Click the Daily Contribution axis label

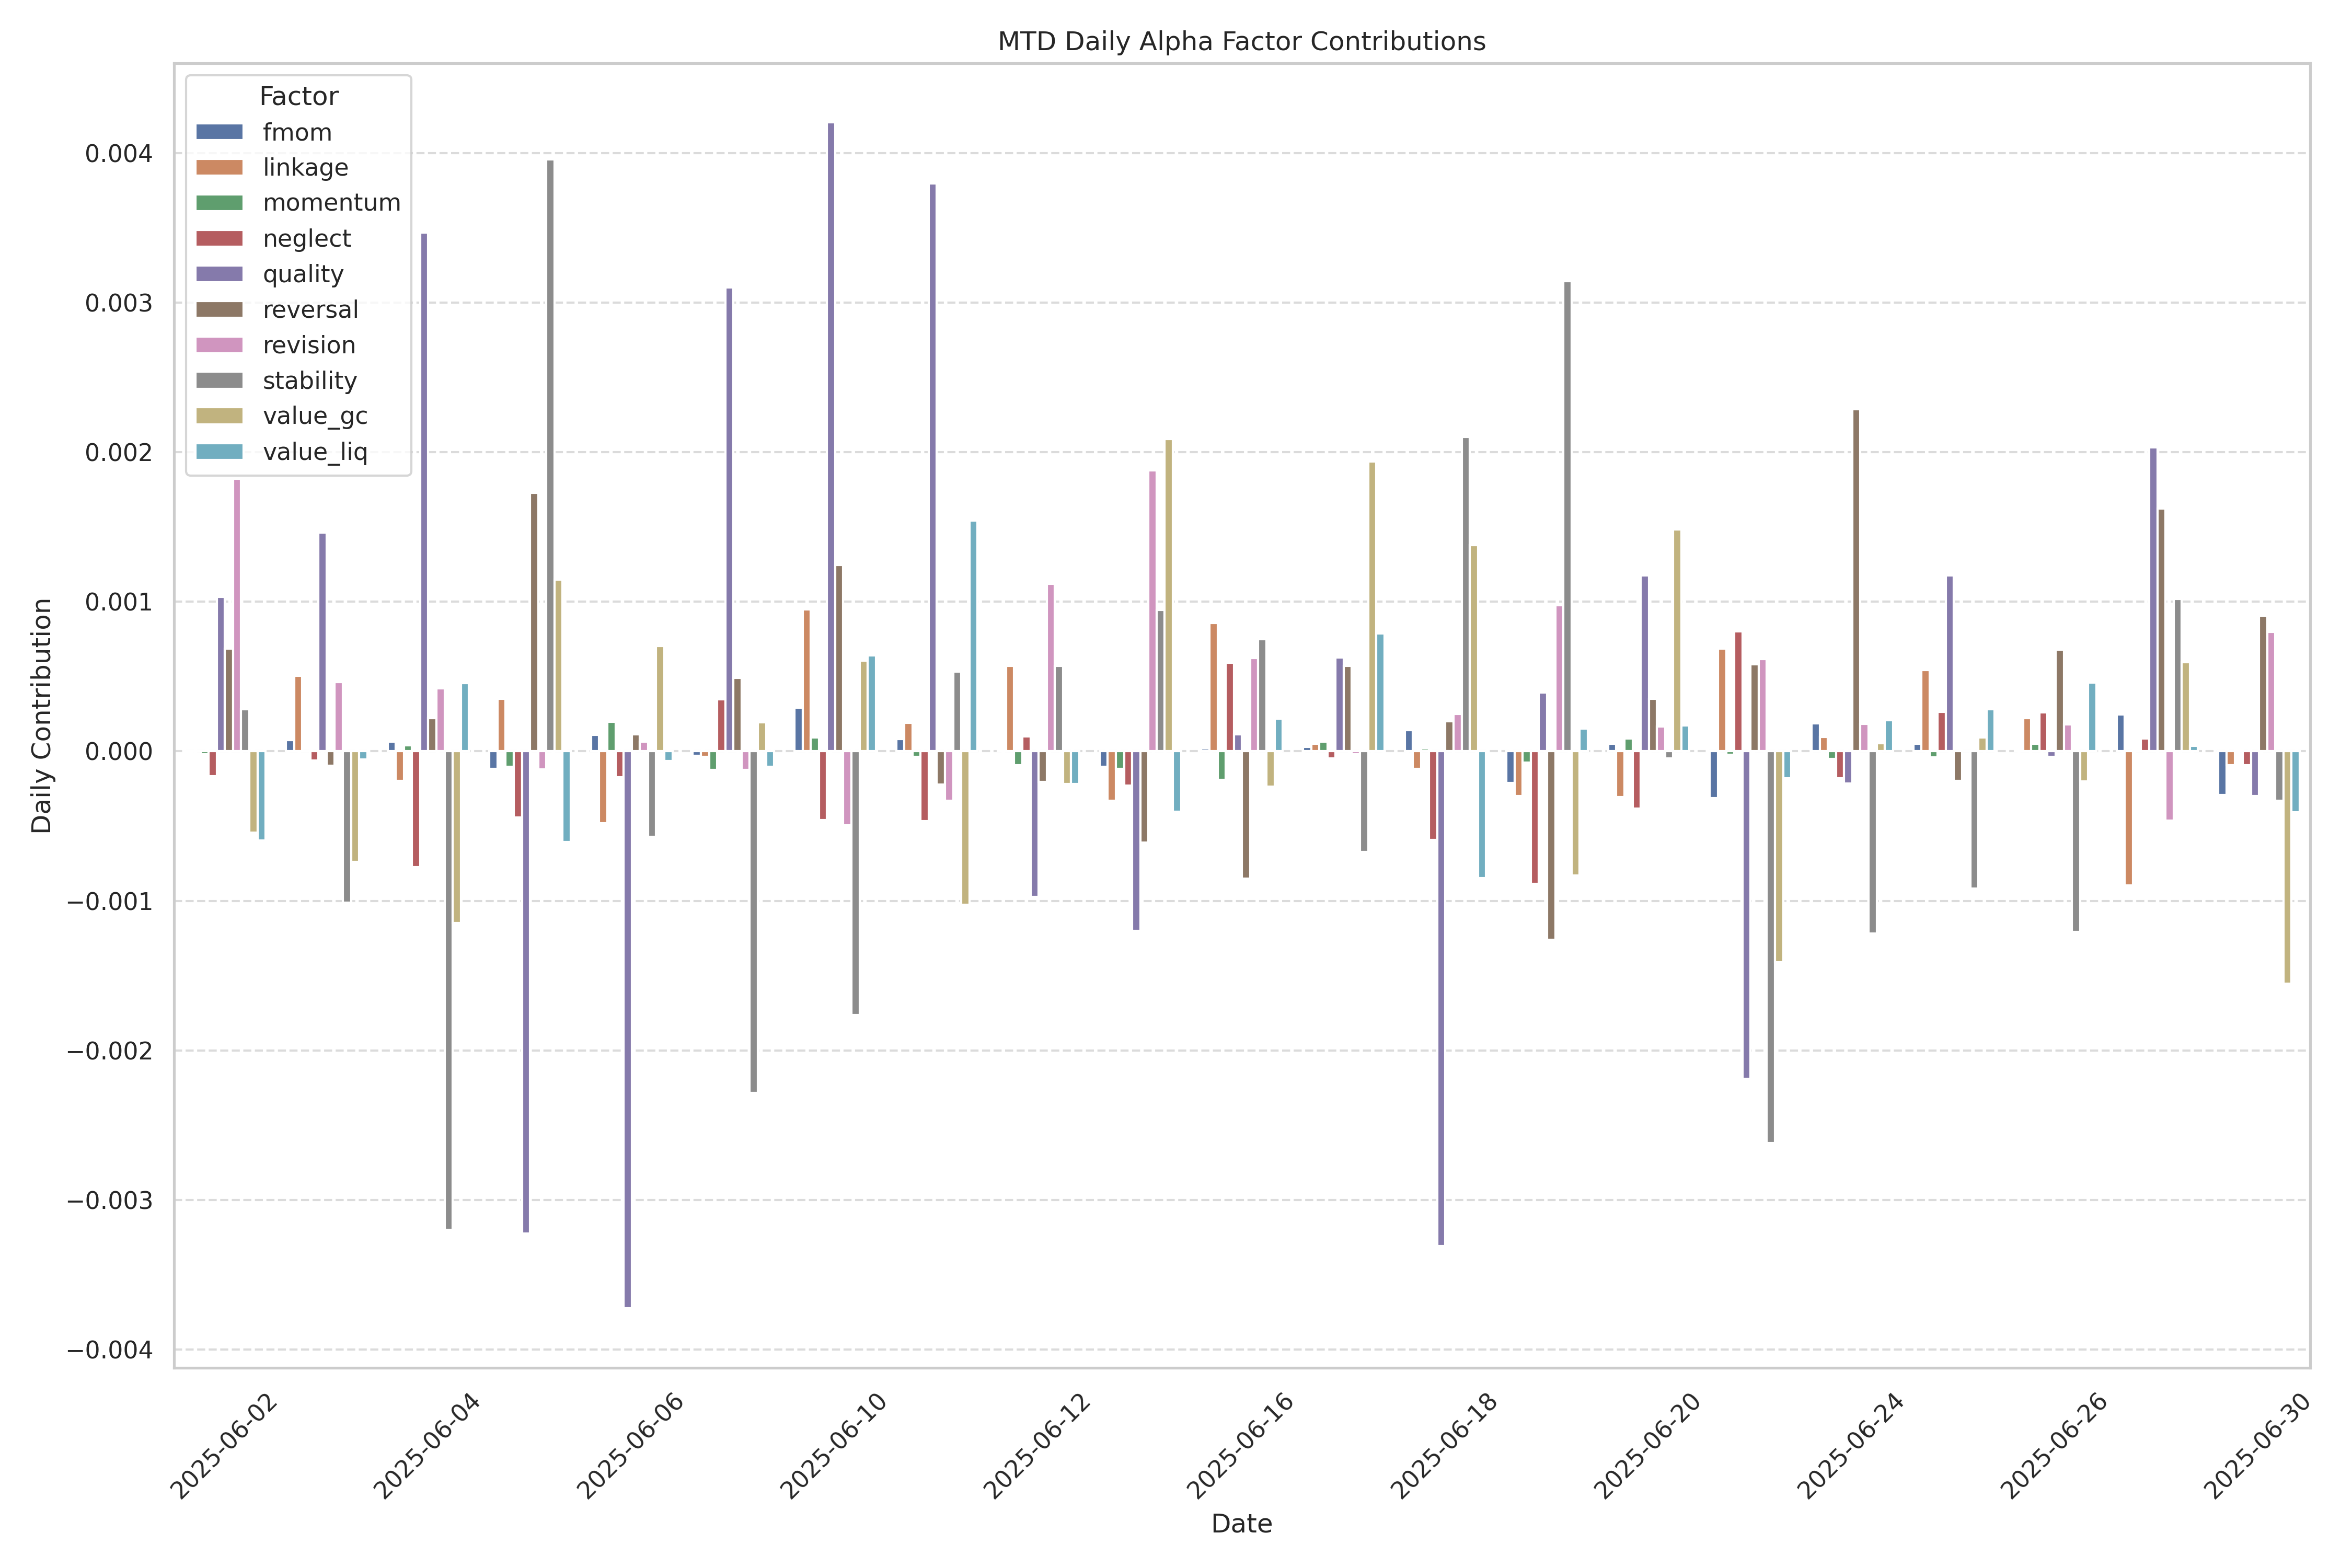click(41, 715)
